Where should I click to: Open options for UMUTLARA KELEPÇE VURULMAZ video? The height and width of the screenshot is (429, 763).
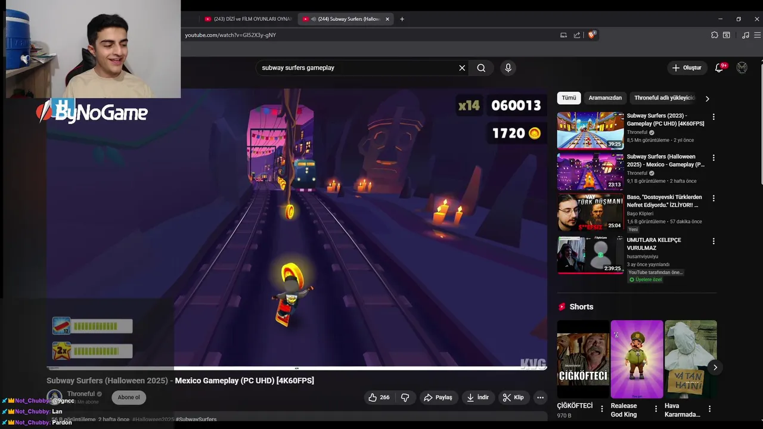click(x=714, y=241)
